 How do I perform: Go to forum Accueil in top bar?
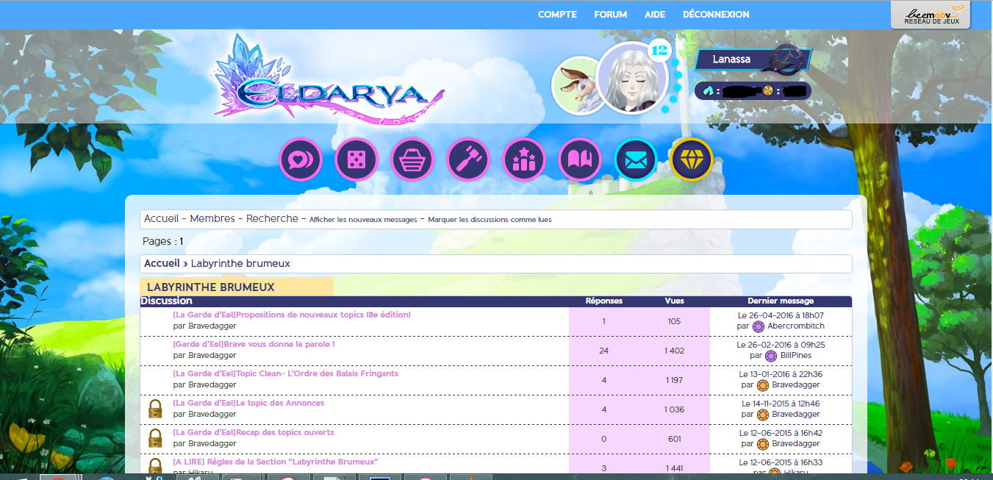[162, 219]
